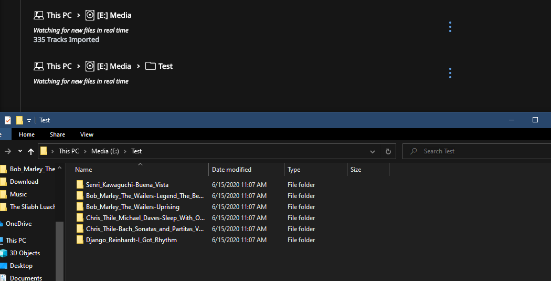Select the OneDrive cloud icon in sidebar
This screenshot has width=551, height=281.
1,224
